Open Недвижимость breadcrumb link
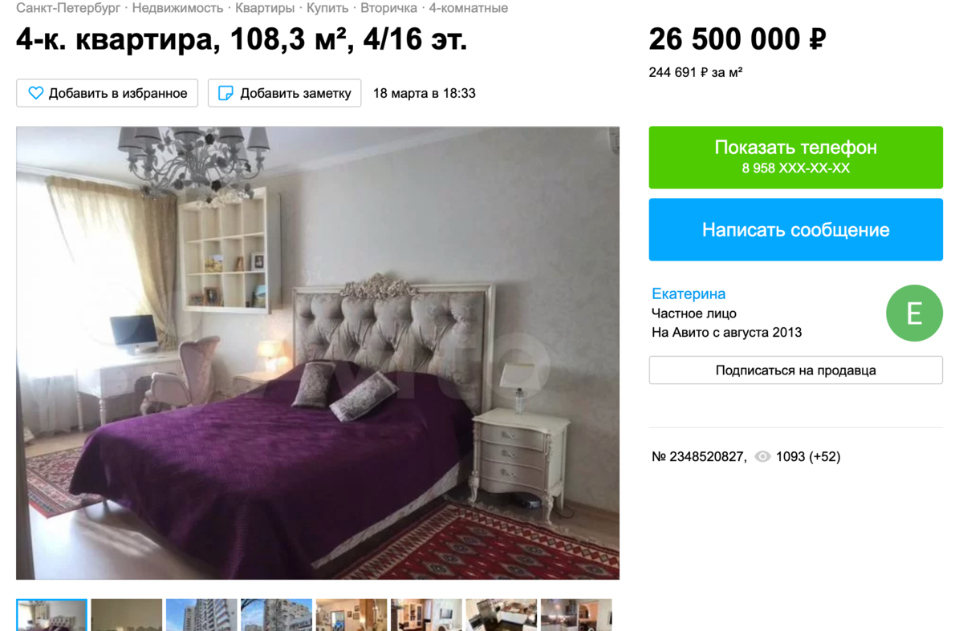Screen dimensions: 963x631 click(x=177, y=8)
